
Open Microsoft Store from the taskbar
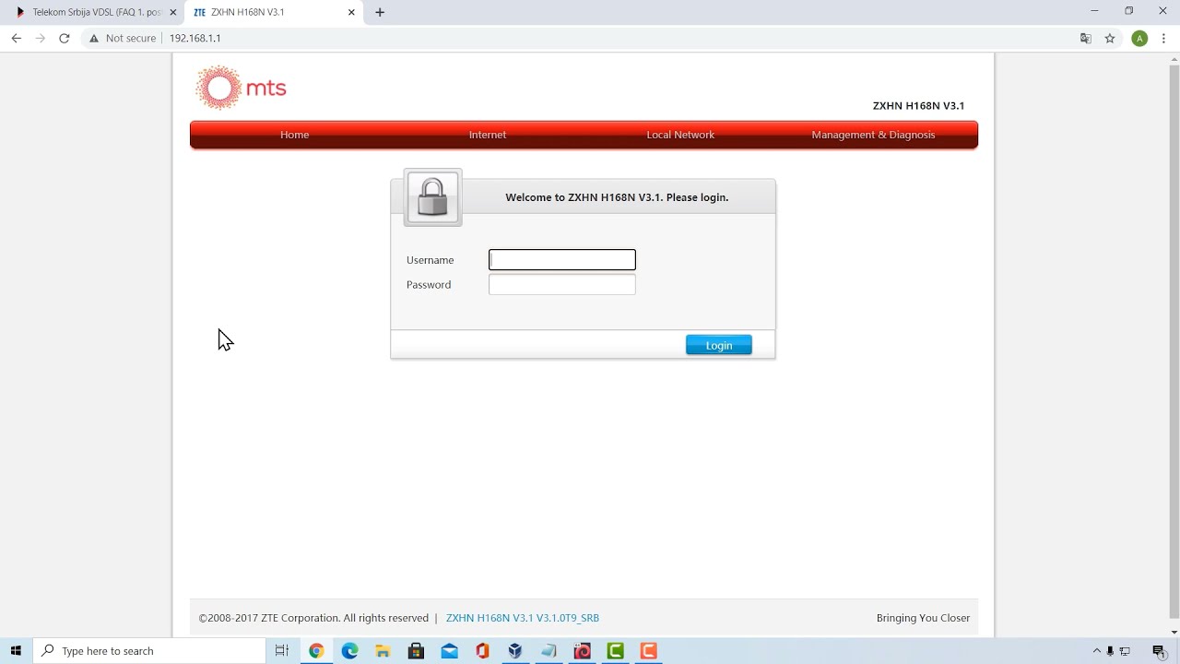[416, 651]
